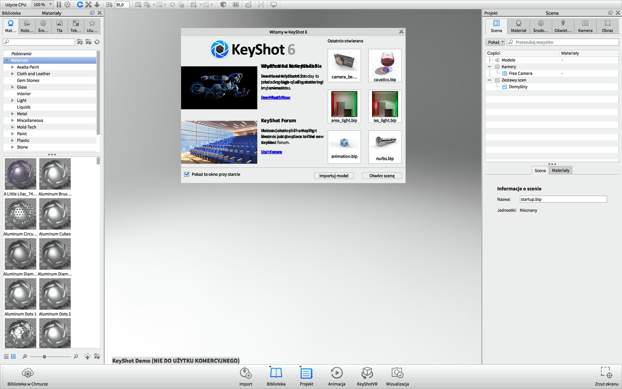This screenshot has height=389, width=622.
Task: Click the library search field
Action: tap(39, 42)
